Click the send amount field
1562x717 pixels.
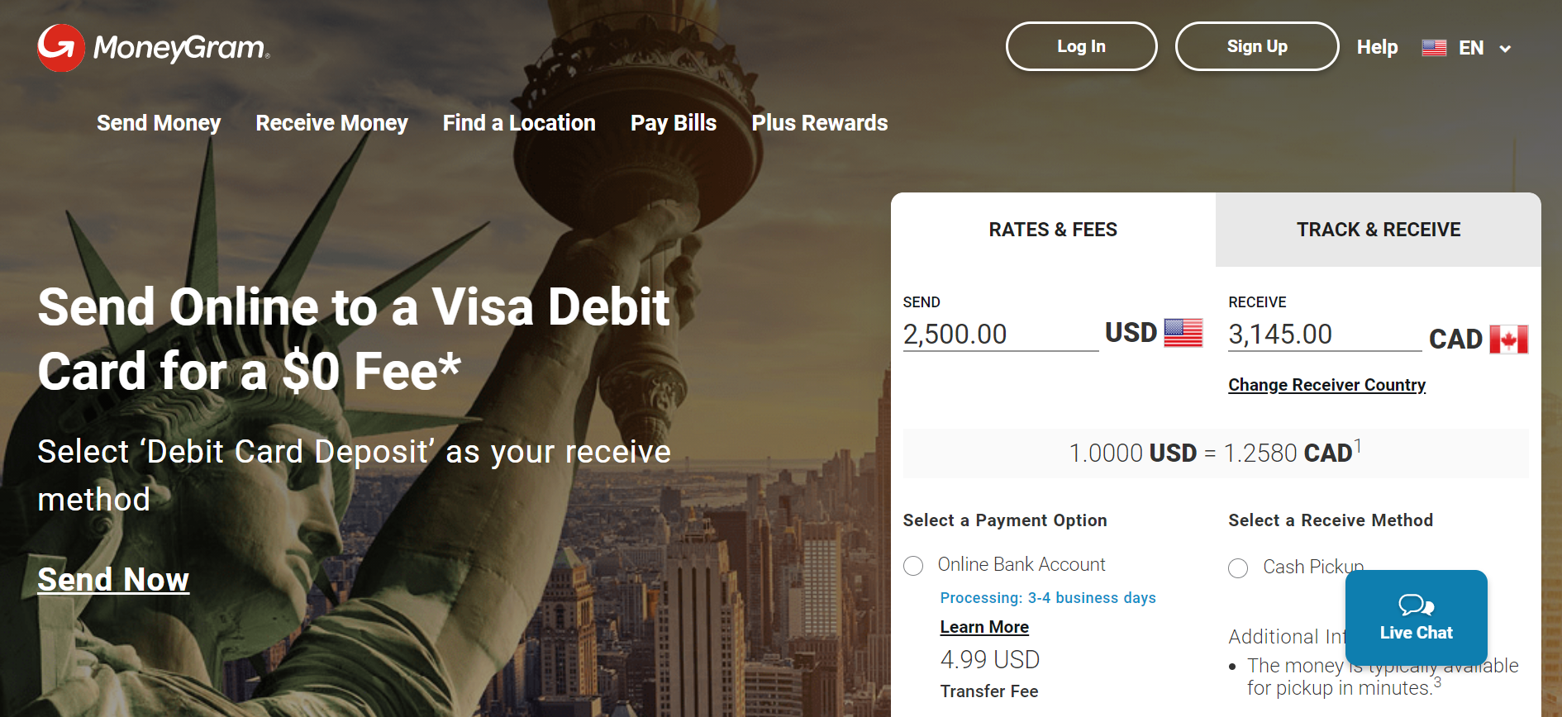tap(999, 335)
